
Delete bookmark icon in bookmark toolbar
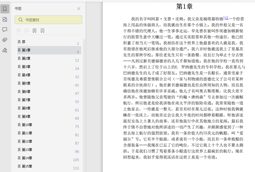pos(42,31)
